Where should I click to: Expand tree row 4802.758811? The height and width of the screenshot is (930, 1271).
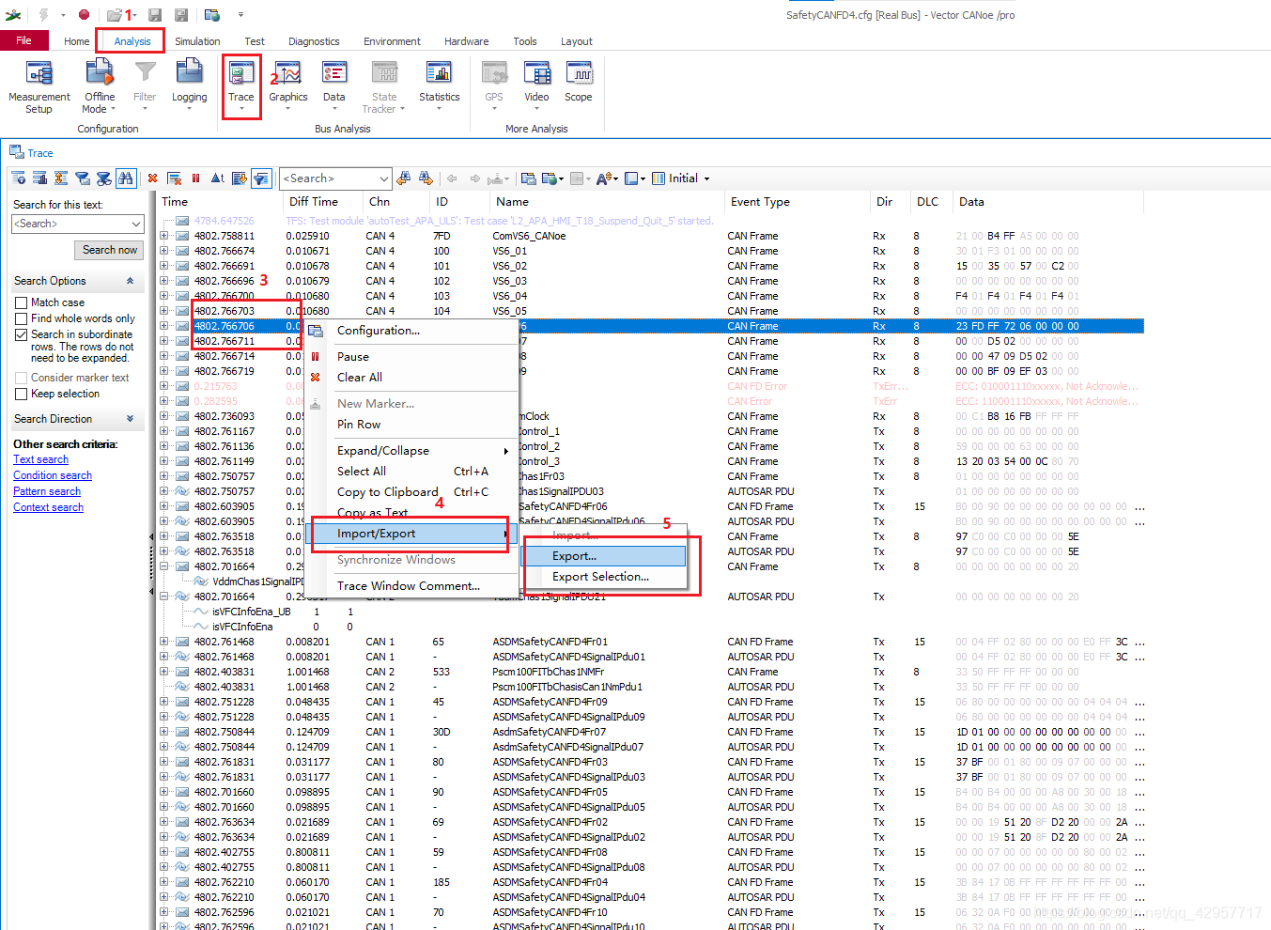click(x=164, y=236)
